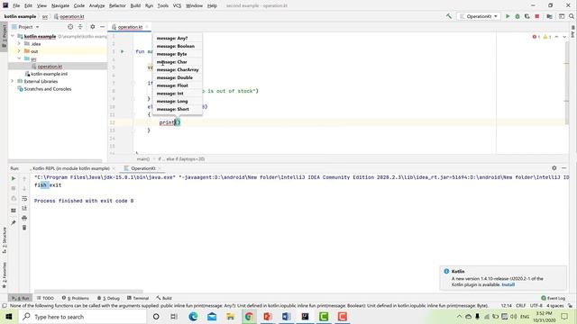The width and height of the screenshot is (577, 324).
Task: Open the Terminal tool window
Action: tap(138, 298)
